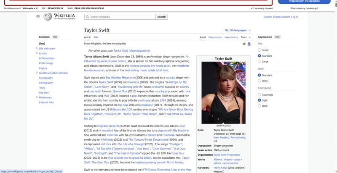This screenshot has width=337, height=173.
Task: Select Wide width radio option
Action: 259,81
